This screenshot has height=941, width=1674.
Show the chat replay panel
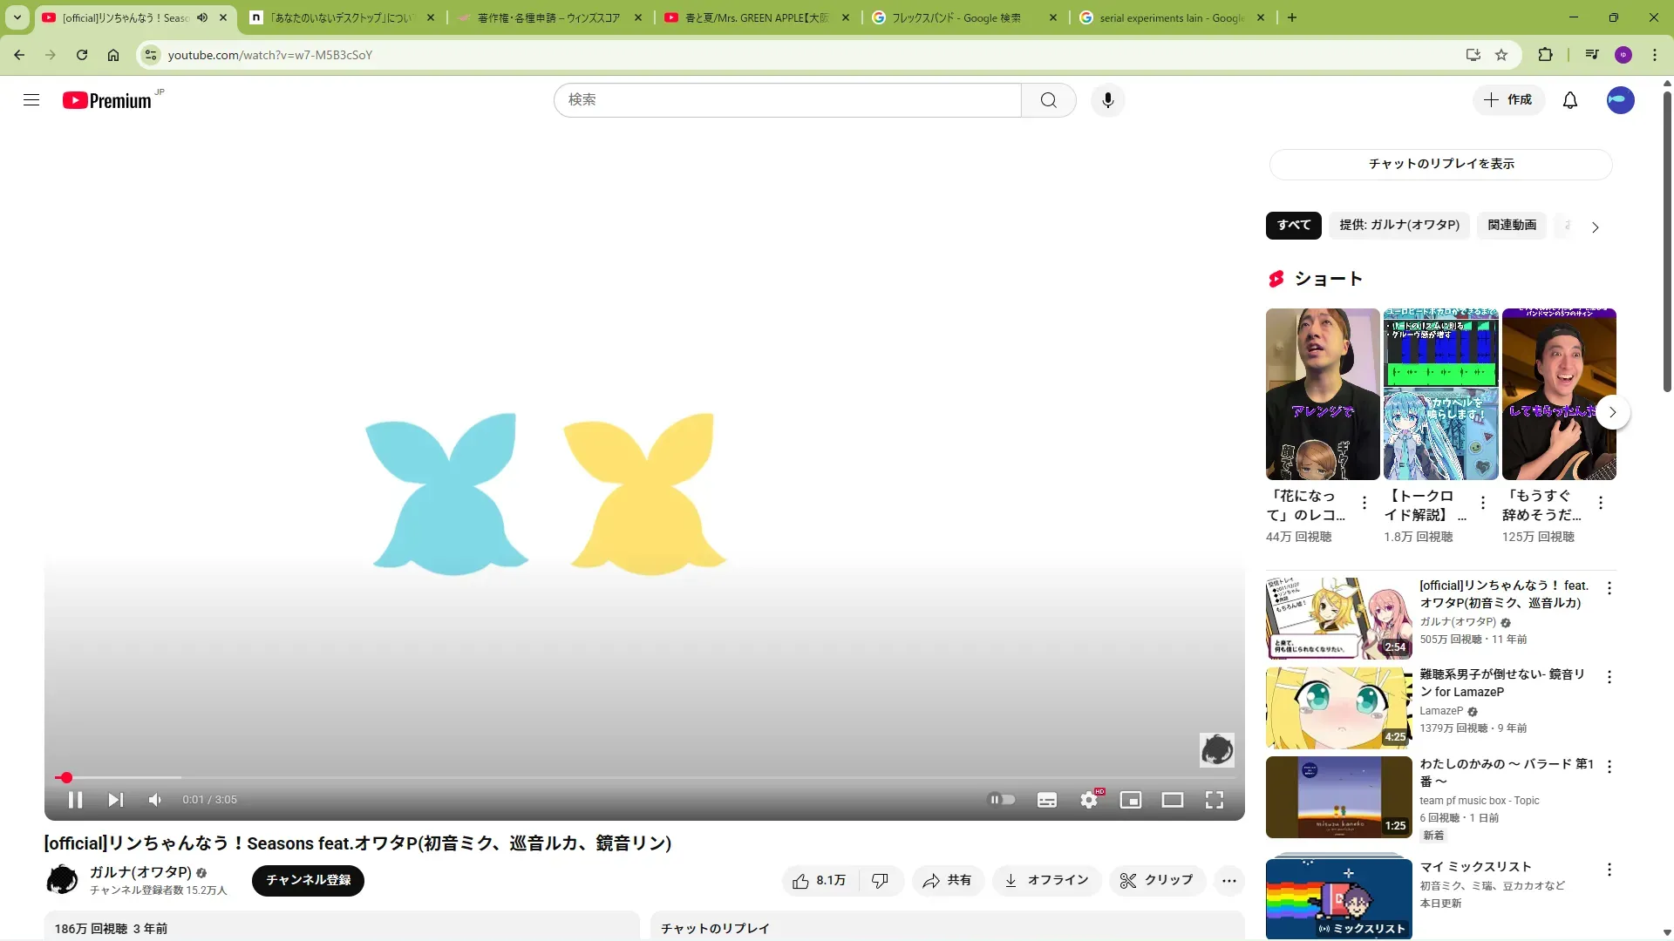click(1441, 164)
